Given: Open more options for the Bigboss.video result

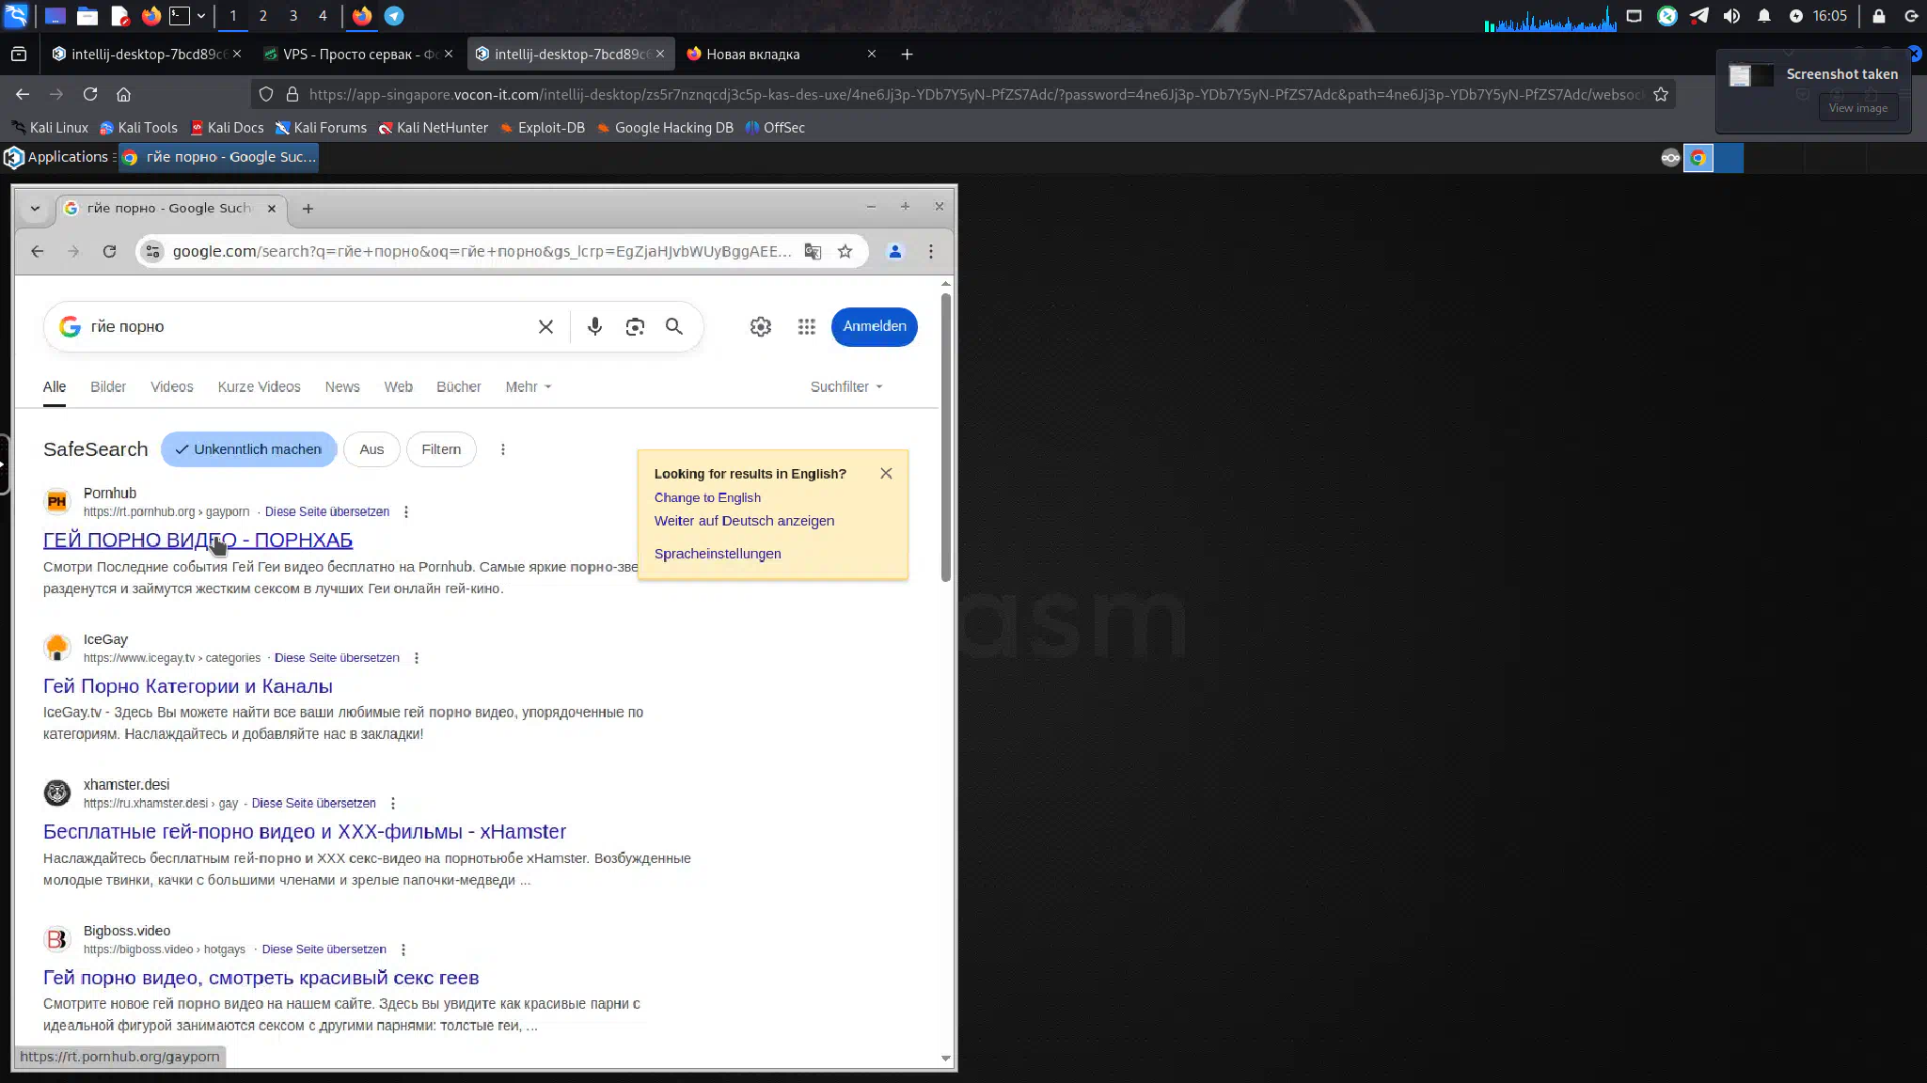Looking at the screenshot, I should click(x=403, y=950).
